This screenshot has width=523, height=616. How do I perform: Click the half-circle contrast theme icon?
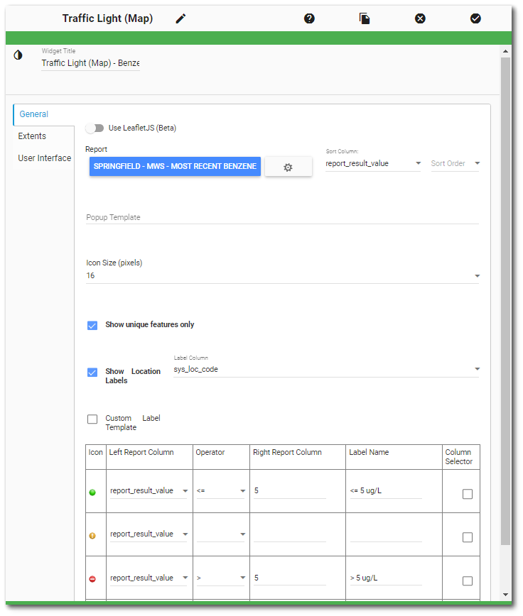click(18, 55)
